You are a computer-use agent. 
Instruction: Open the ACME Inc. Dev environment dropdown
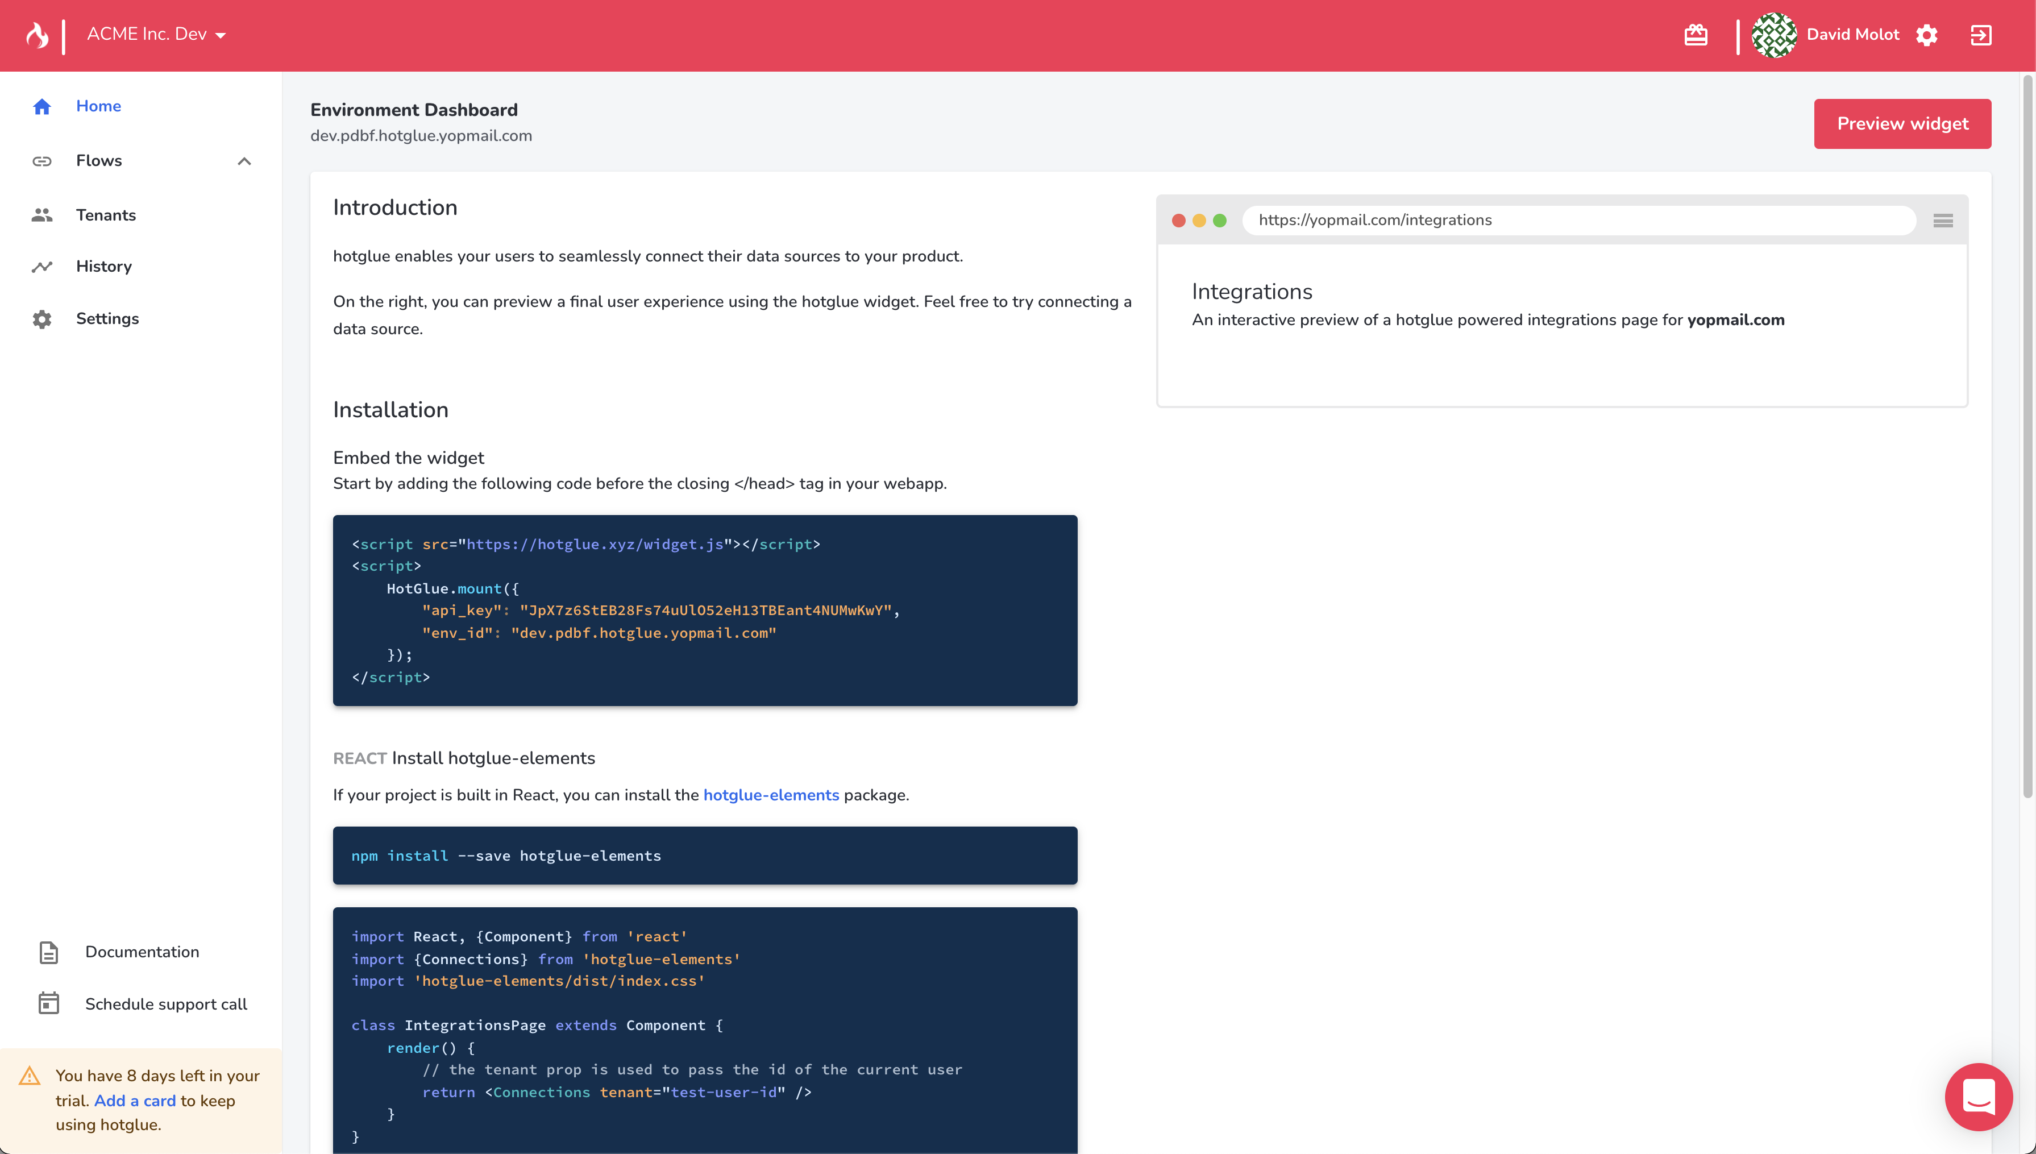[156, 34]
